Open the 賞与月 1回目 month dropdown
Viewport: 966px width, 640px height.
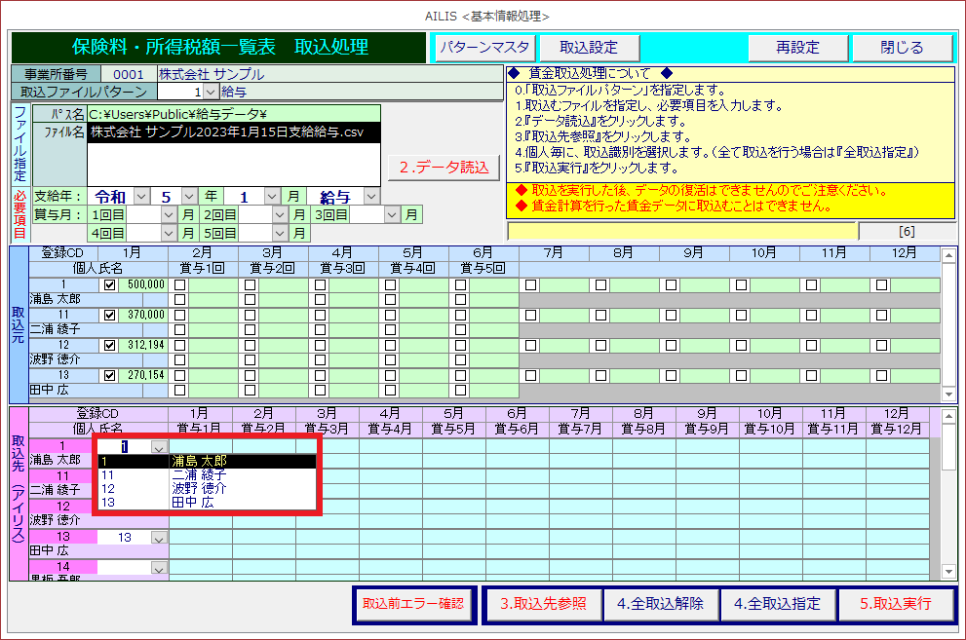click(x=169, y=215)
